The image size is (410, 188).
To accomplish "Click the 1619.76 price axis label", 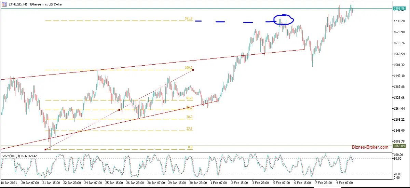I will click(399, 43).
